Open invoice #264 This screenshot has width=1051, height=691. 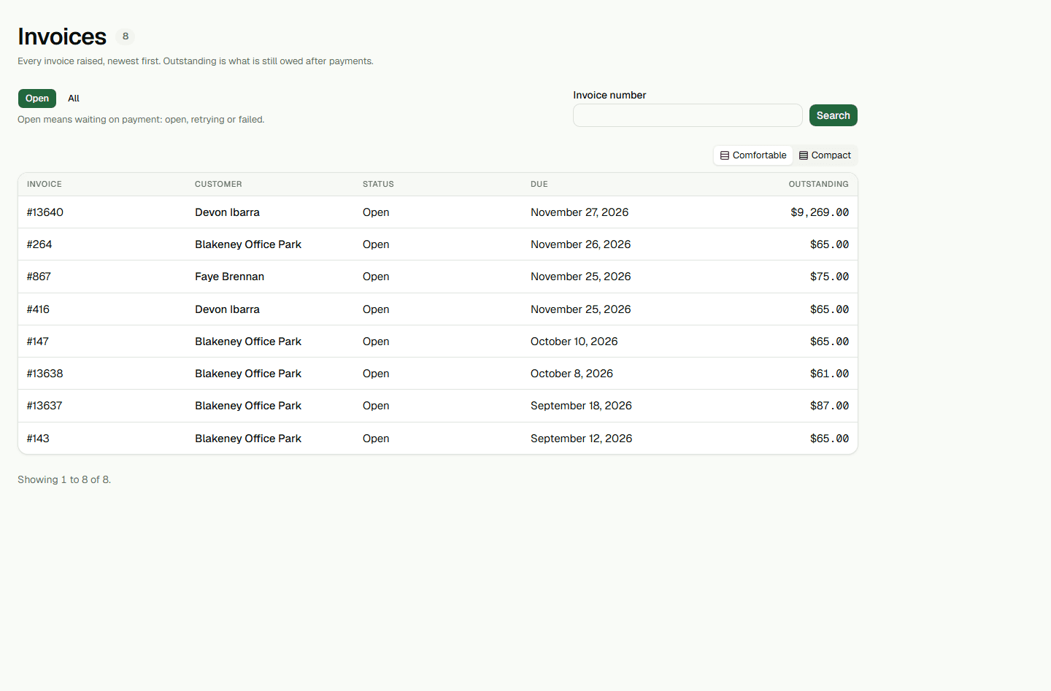(x=39, y=244)
